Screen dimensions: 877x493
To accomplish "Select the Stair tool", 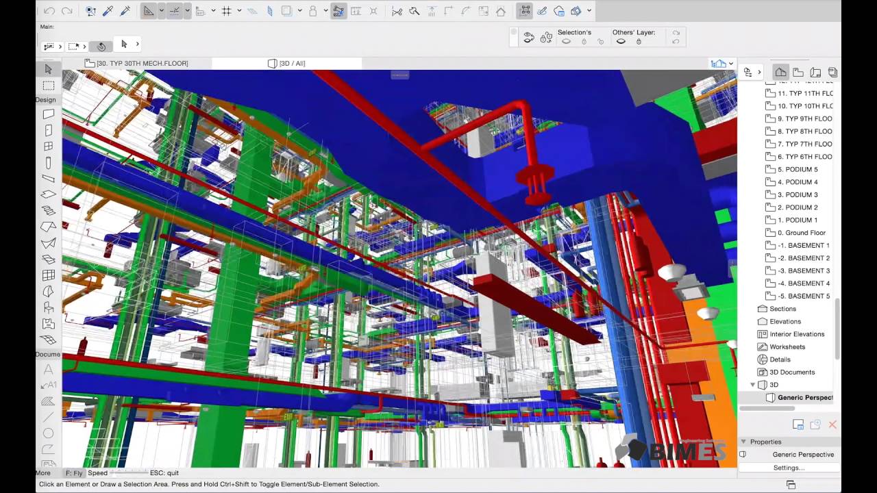I will (48, 211).
